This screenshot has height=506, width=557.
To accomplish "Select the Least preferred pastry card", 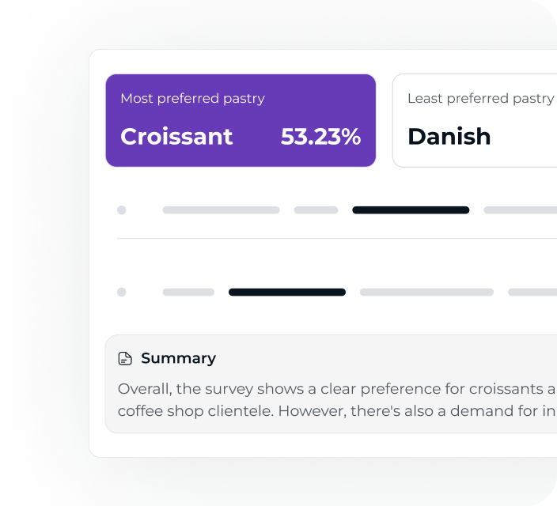I will [475, 120].
